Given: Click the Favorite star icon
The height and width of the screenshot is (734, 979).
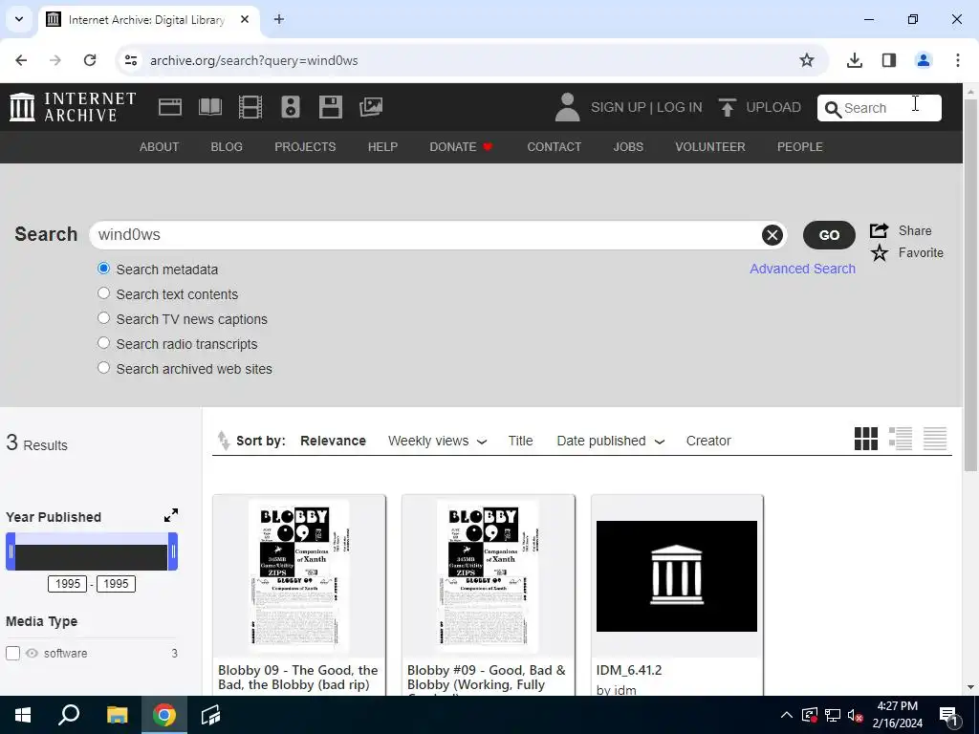Looking at the screenshot, I should pos(880,252).
